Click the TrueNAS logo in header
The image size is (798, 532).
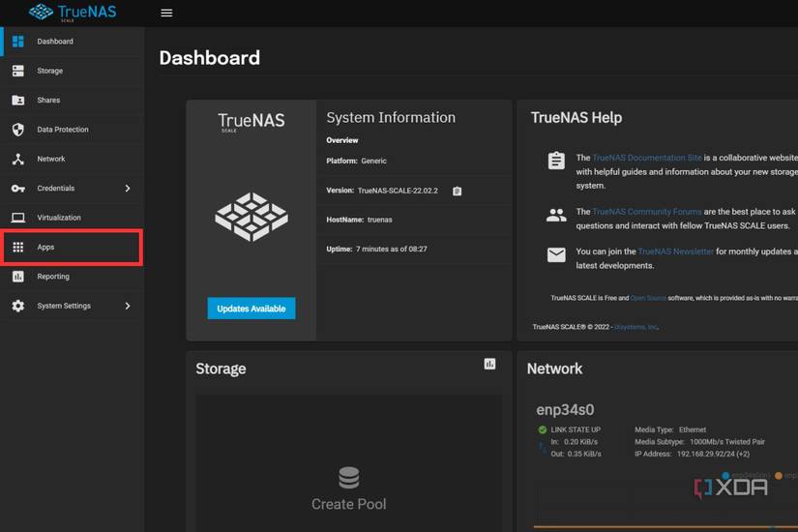click(73, 13)
